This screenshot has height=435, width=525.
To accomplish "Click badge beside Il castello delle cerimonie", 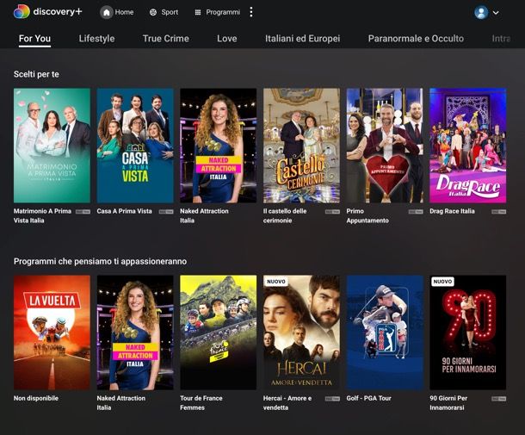I will point(332,212).
